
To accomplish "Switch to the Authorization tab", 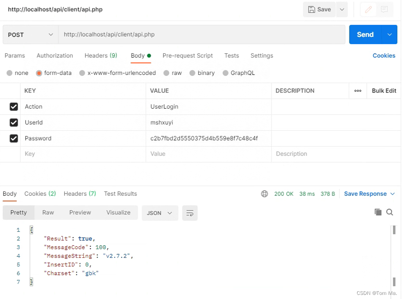I will [x=55, y=56].
